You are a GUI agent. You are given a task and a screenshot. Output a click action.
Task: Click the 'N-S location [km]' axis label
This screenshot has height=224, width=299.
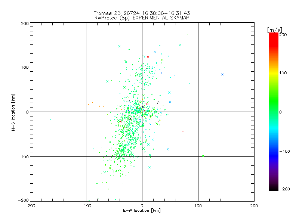(13, 112)
